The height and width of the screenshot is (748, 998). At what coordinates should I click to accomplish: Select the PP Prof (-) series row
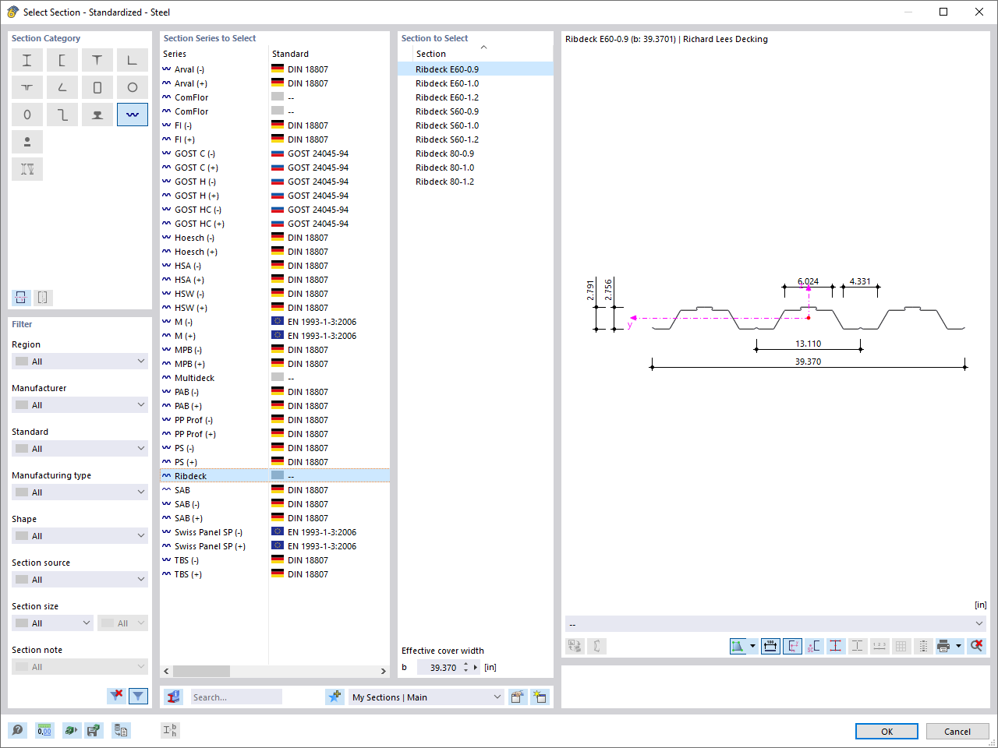(x=274, y=420)
